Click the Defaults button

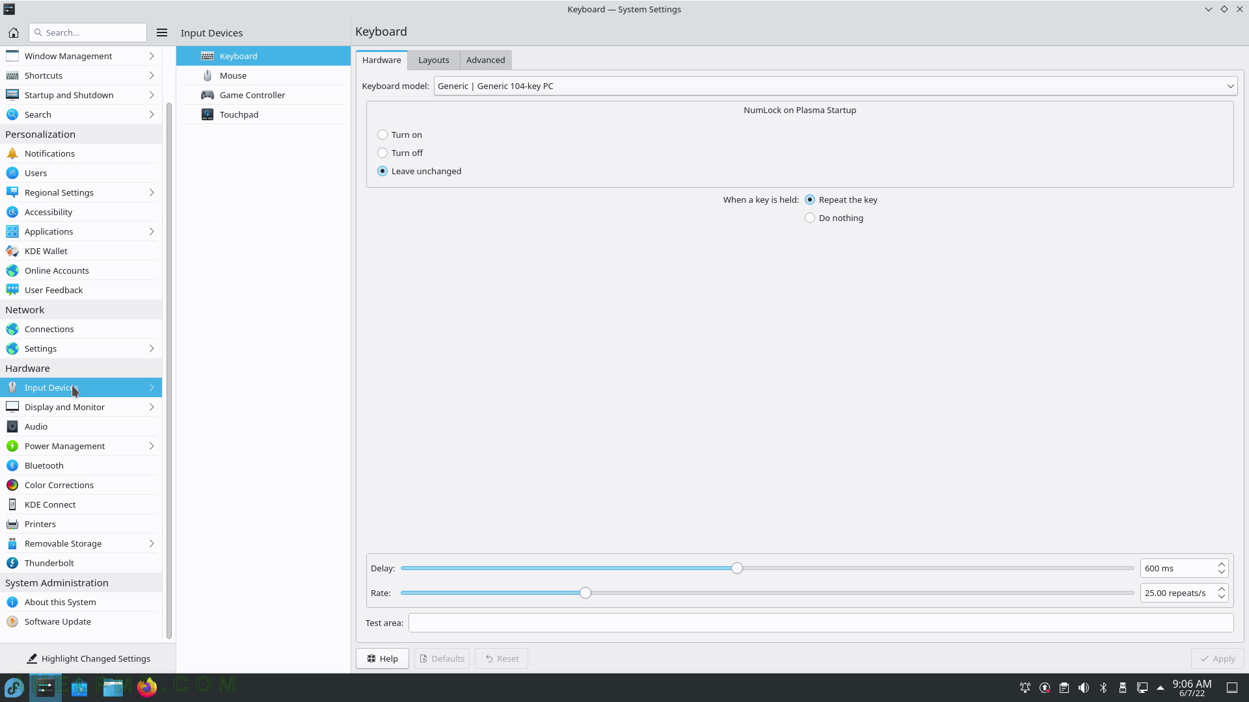pos(442,658)
